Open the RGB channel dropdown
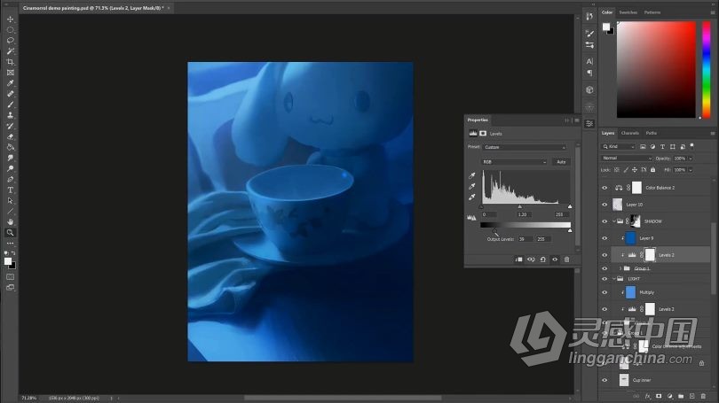The height and width of the screenshot is (403, 719). tap(514, 162)
